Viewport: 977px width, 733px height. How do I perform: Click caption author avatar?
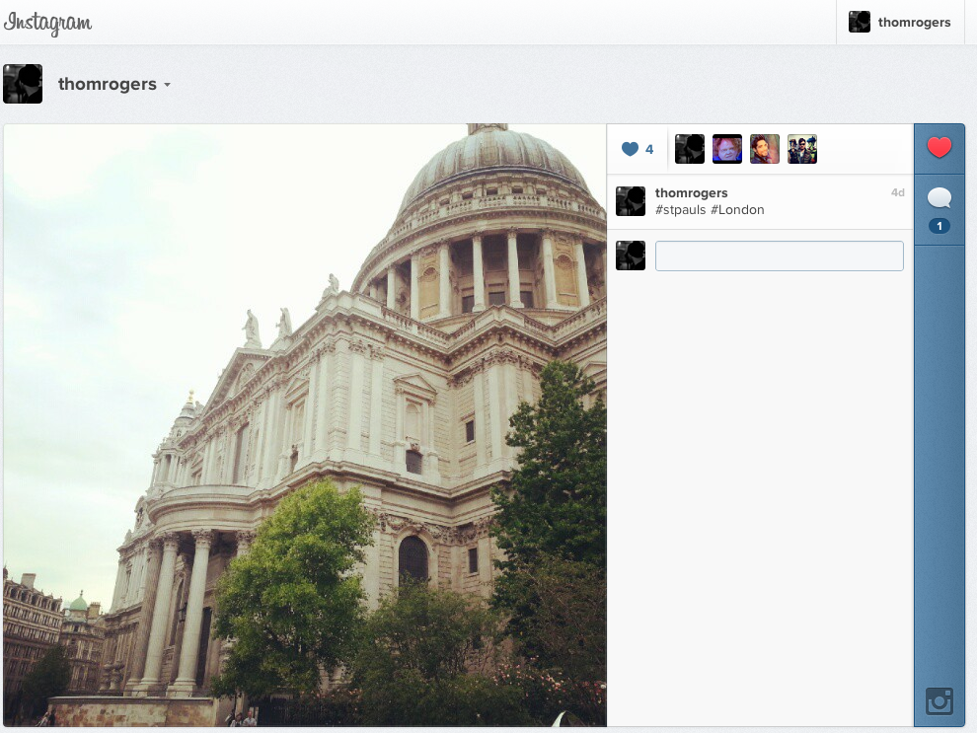point(631,201)
